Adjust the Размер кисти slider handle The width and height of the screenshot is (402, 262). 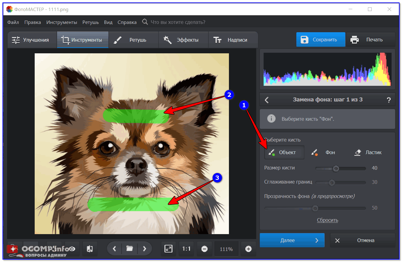click(x=336, y=168)
